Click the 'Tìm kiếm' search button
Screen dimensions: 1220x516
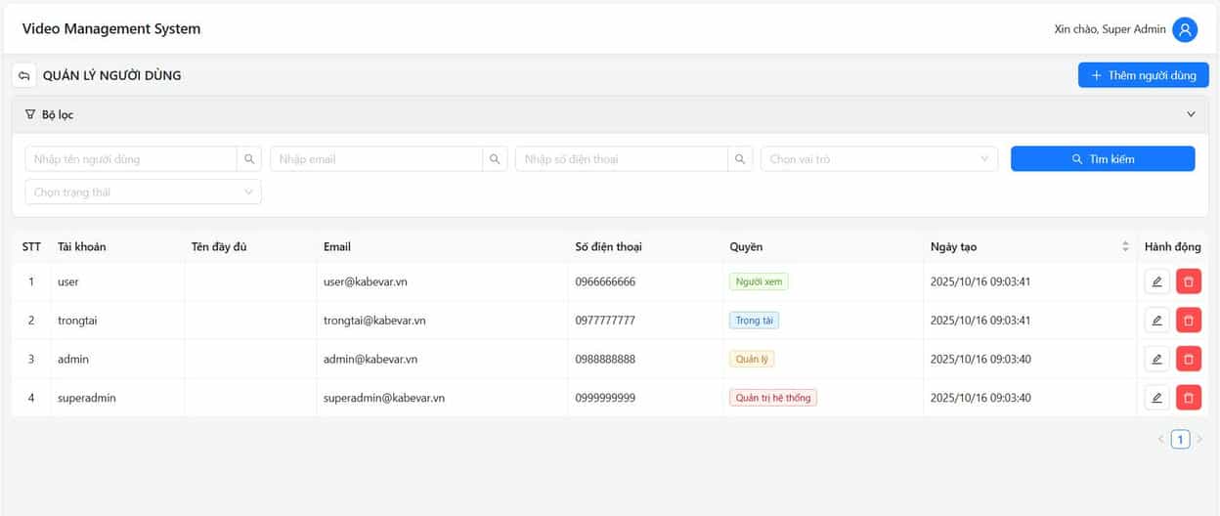tap(1102, 159)
